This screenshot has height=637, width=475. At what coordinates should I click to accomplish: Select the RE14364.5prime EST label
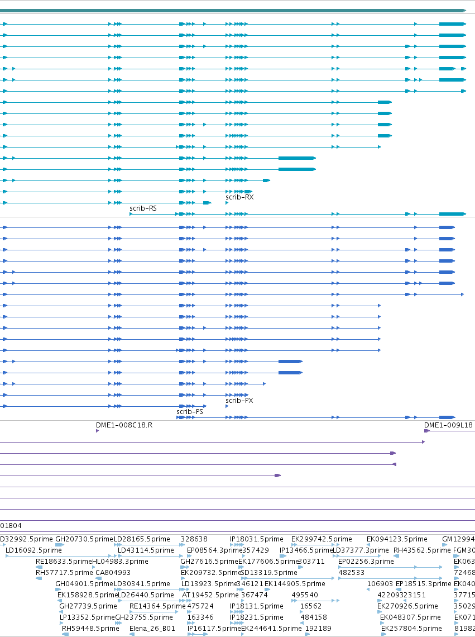[157, 606]
